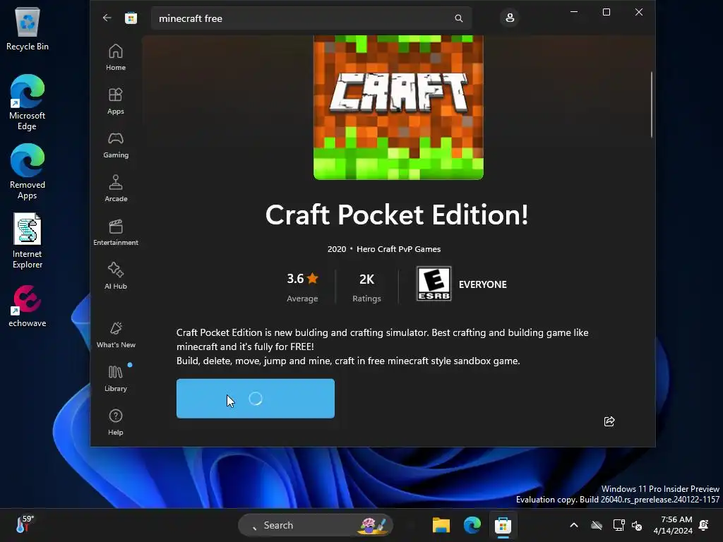Click the network display tray icon

click(x=619, y=525)
